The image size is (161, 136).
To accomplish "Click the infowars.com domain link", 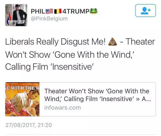I will point(63,108).
